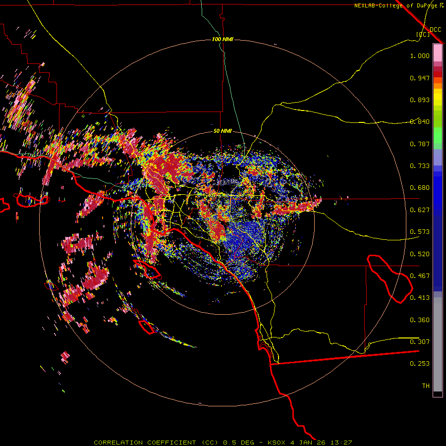This screenshot has height=446, width=446.
Task: Click the 0.893 legend value
Action: pos(420,100)
